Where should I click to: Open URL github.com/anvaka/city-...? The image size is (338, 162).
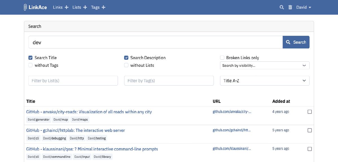[232, 112]
